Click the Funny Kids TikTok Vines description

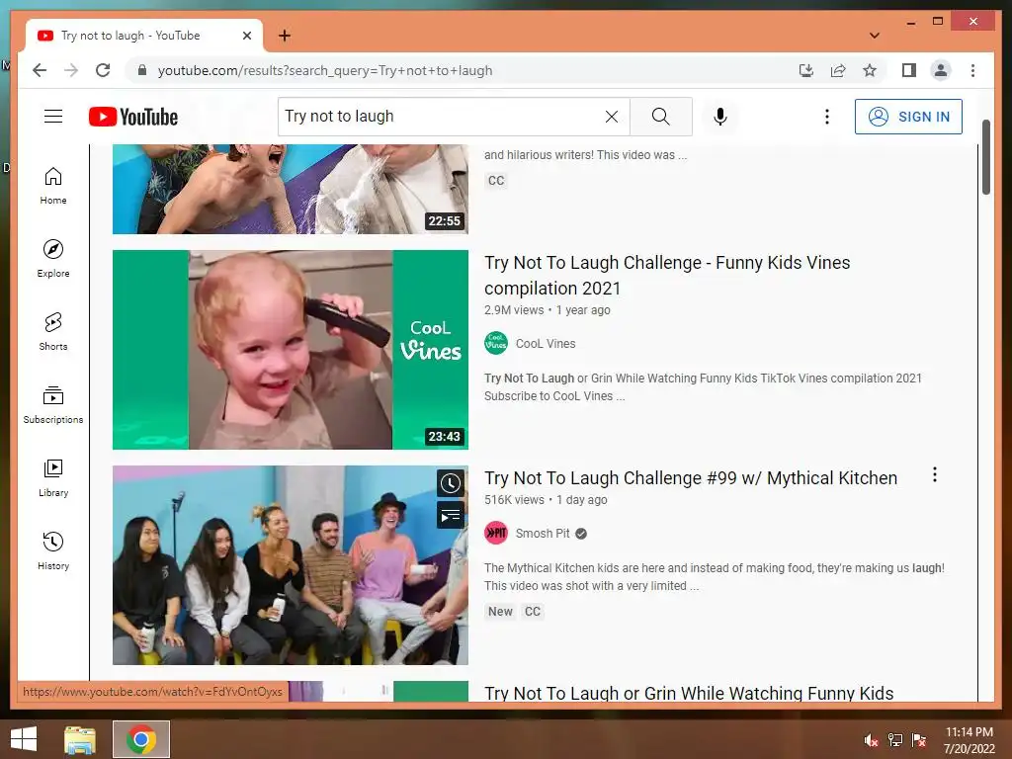pyautogui.click(x=703, y=386)
